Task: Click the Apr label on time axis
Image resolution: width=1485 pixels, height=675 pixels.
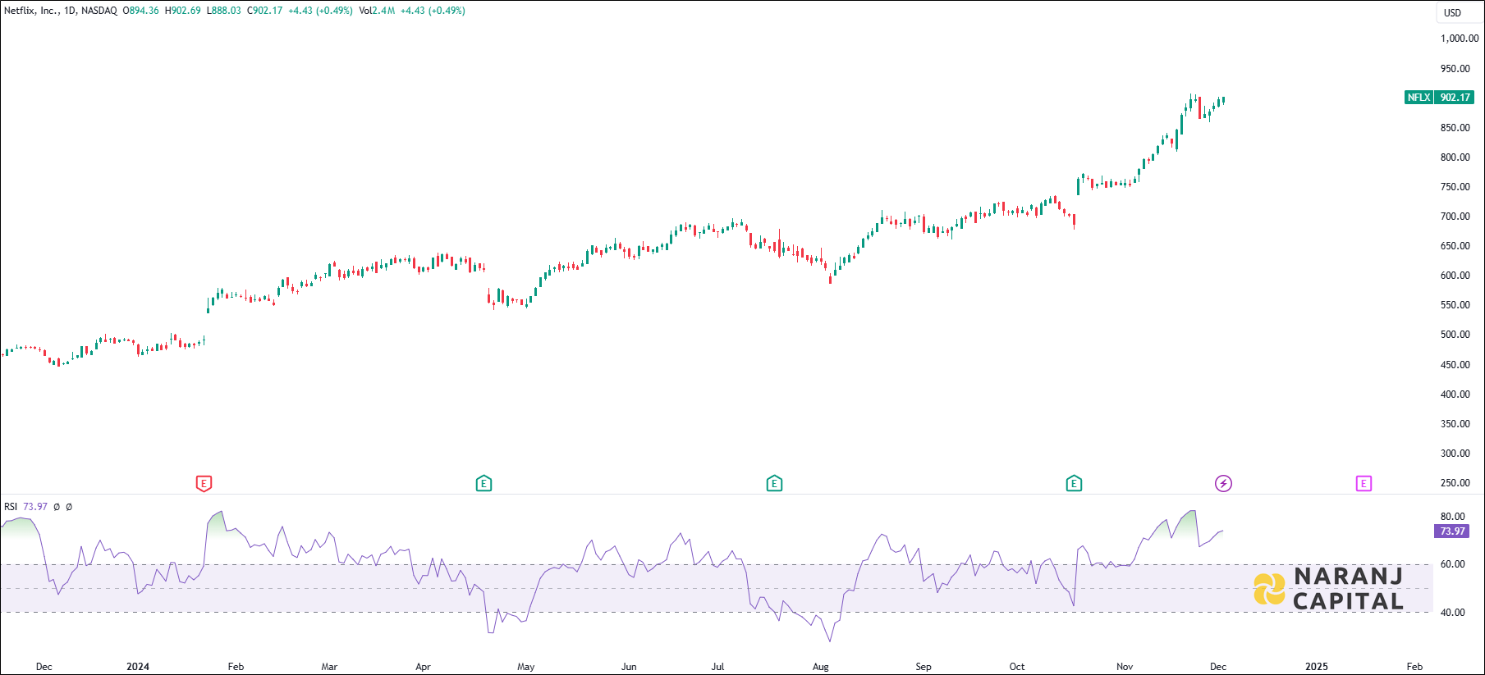Action: (x=423, y=667)
